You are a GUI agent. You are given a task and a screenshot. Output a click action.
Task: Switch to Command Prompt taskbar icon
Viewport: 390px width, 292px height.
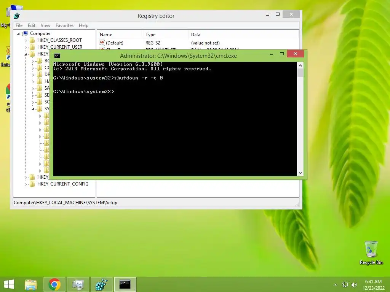pos(125,284)
